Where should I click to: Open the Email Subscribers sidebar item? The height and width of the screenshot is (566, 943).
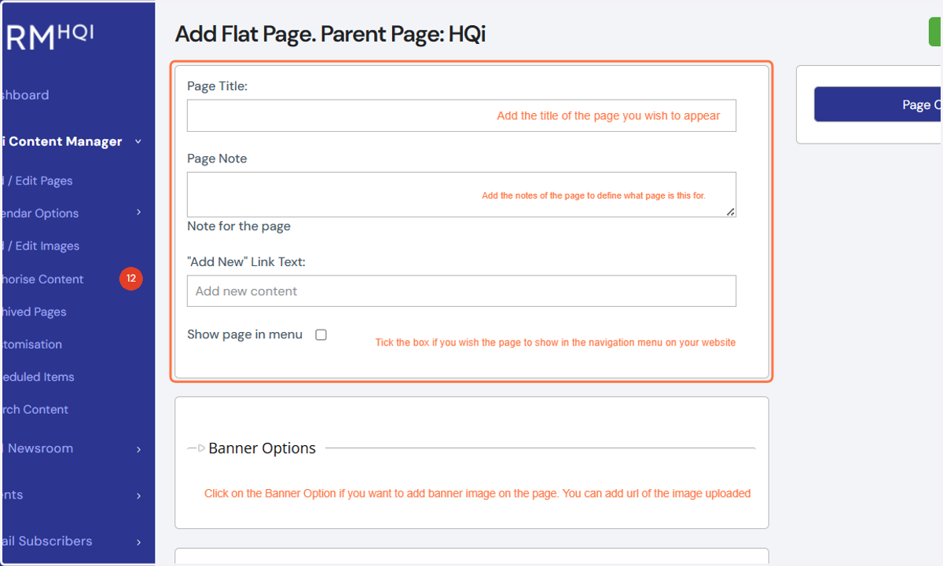click(46, 541)
